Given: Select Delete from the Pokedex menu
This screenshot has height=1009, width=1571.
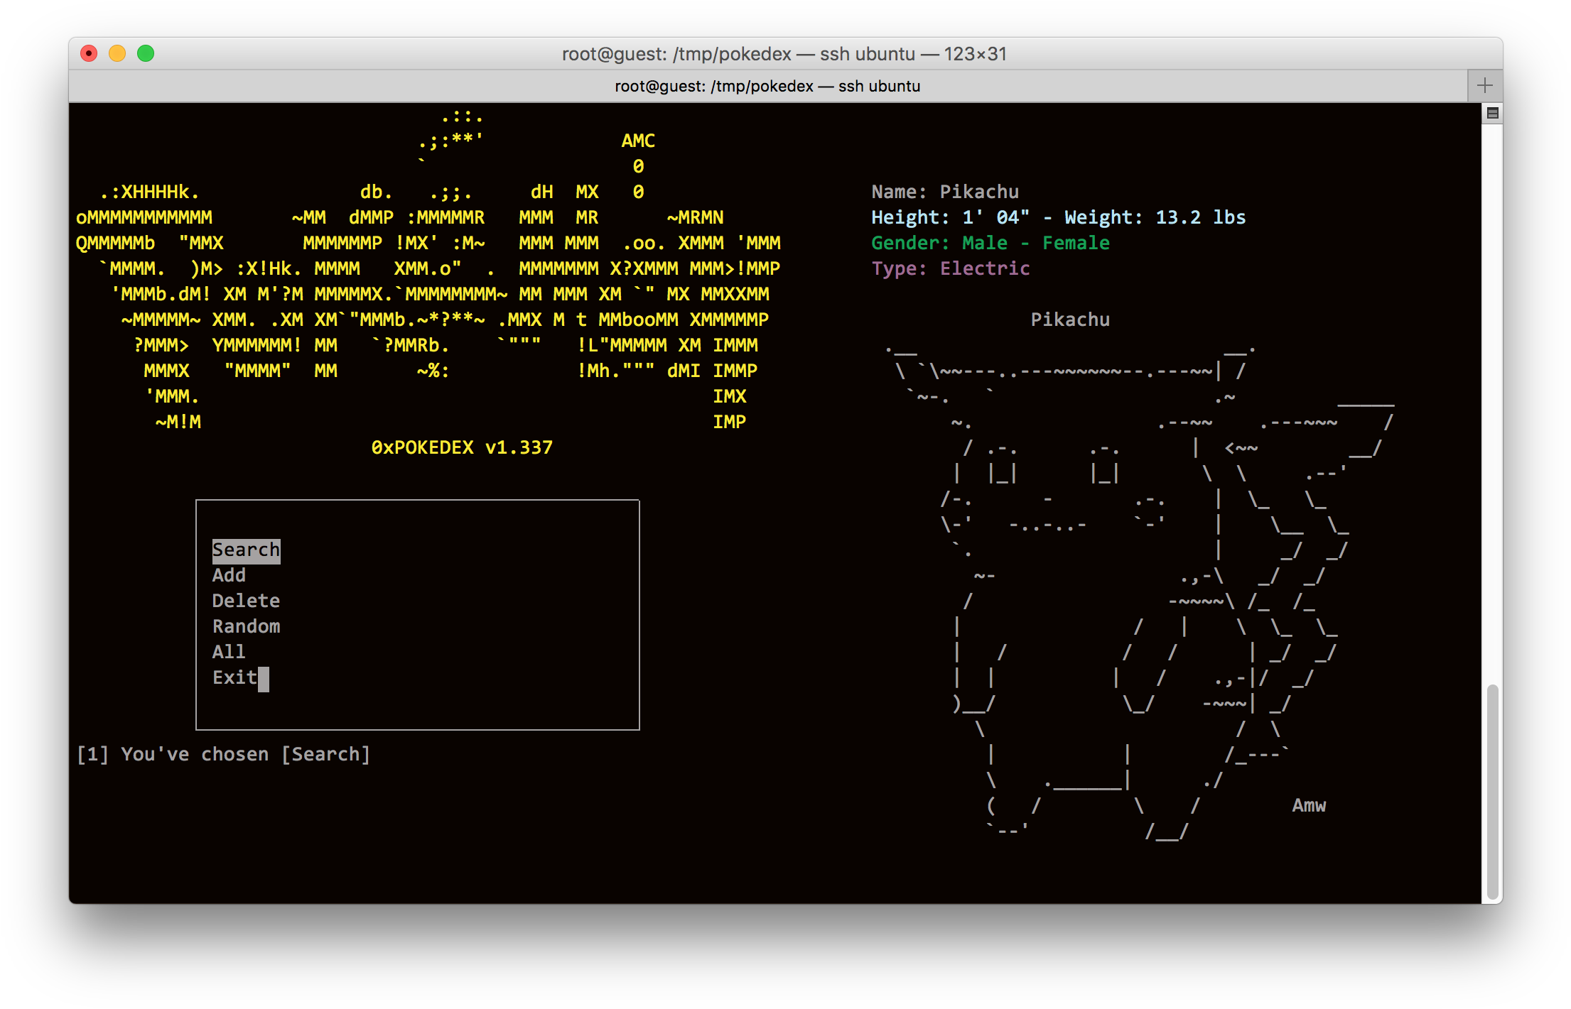Looking at the screenshot, I should tap(245, 601).
